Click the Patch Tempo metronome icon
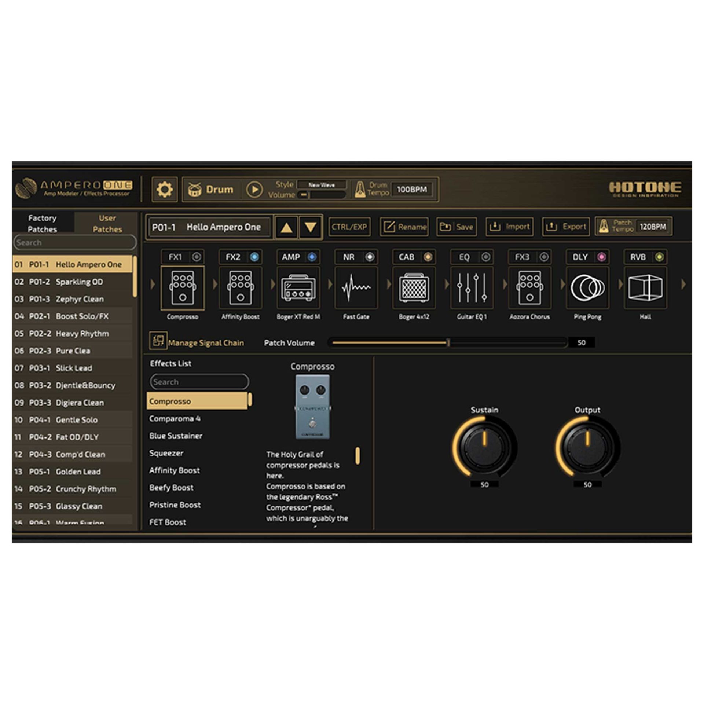 click(x=604, y=227)
